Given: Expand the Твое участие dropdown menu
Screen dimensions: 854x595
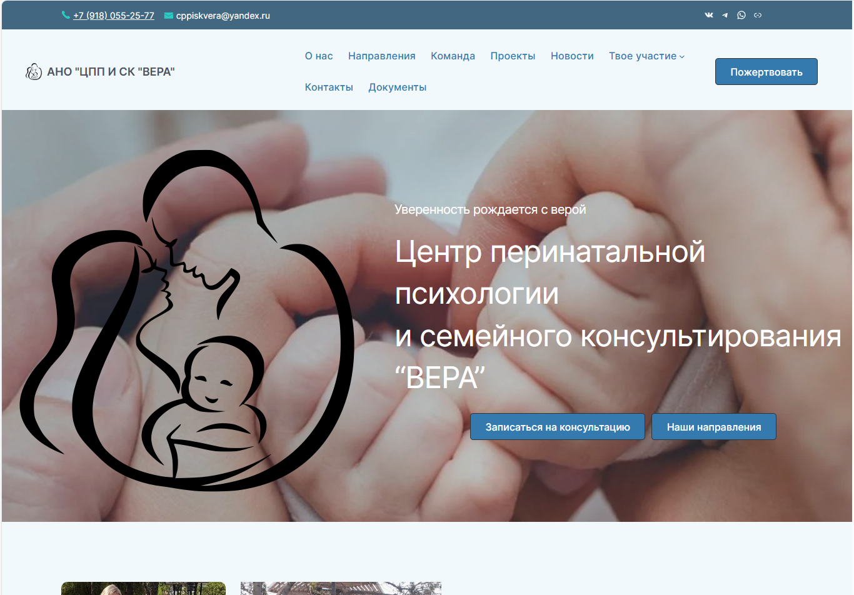Looking at the screenshot, I should point(647,56).
